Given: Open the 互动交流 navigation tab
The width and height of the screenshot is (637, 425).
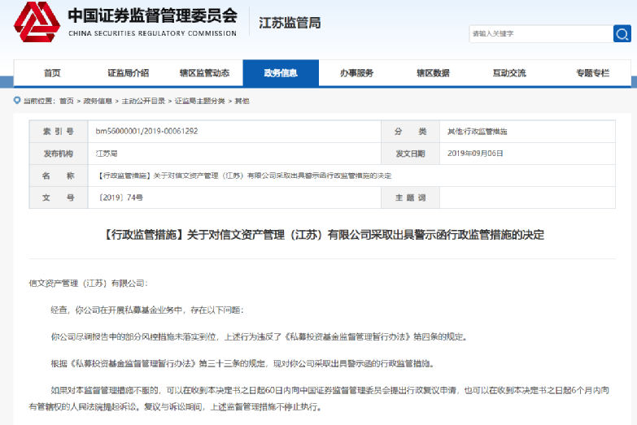Looking at the screenshot, I should point(509,73).
